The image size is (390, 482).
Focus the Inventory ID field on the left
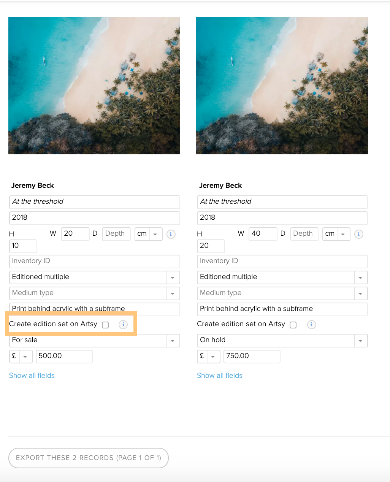(x=94, y=262)
